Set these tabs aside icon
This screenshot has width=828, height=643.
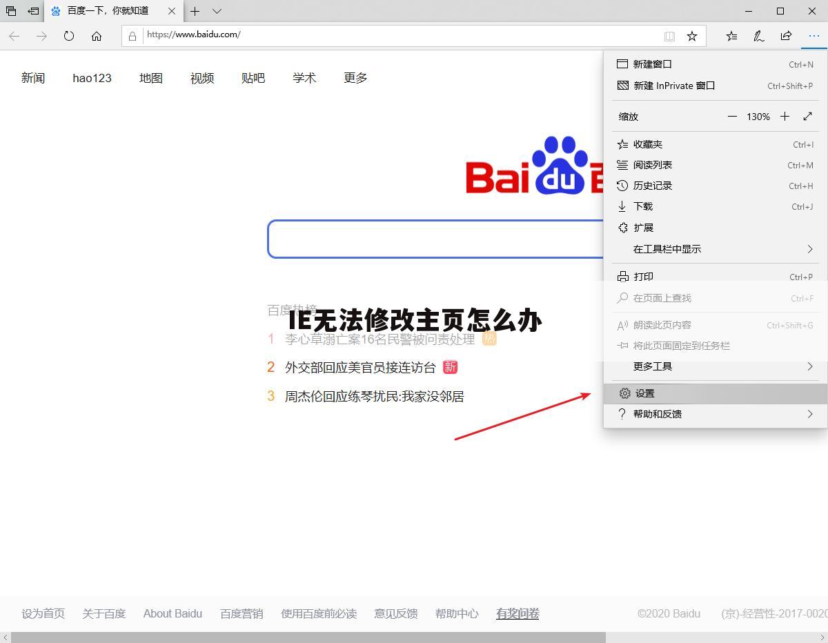coord(33,11)
